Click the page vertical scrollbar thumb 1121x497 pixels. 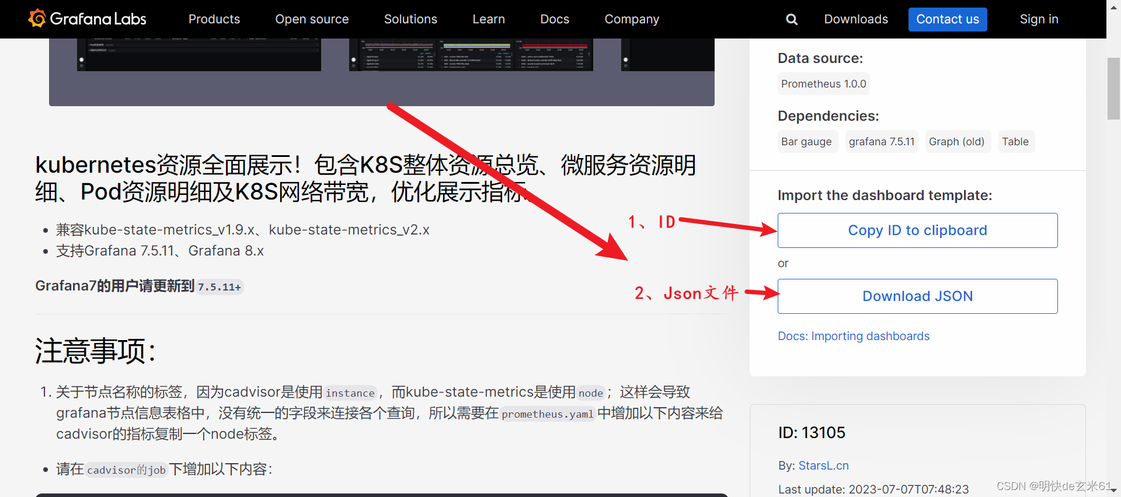[x=1113, y=89]
